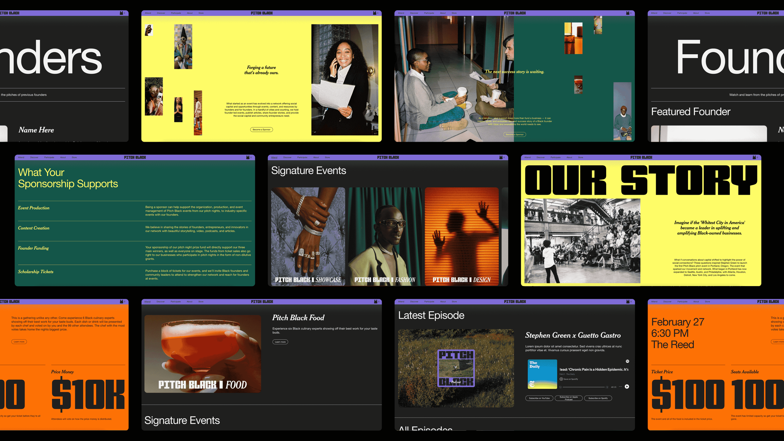Select the Content Creation row

(x=135, y=231)
